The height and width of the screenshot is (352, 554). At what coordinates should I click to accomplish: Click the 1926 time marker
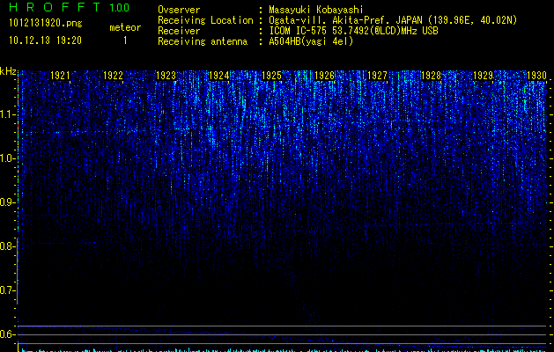coord(325,76)
